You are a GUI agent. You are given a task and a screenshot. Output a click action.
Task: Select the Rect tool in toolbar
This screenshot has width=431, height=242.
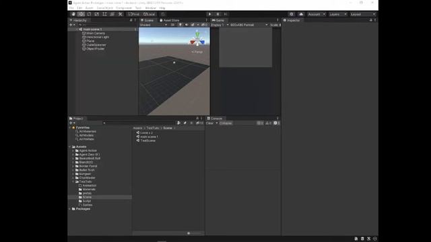(104, 14)
